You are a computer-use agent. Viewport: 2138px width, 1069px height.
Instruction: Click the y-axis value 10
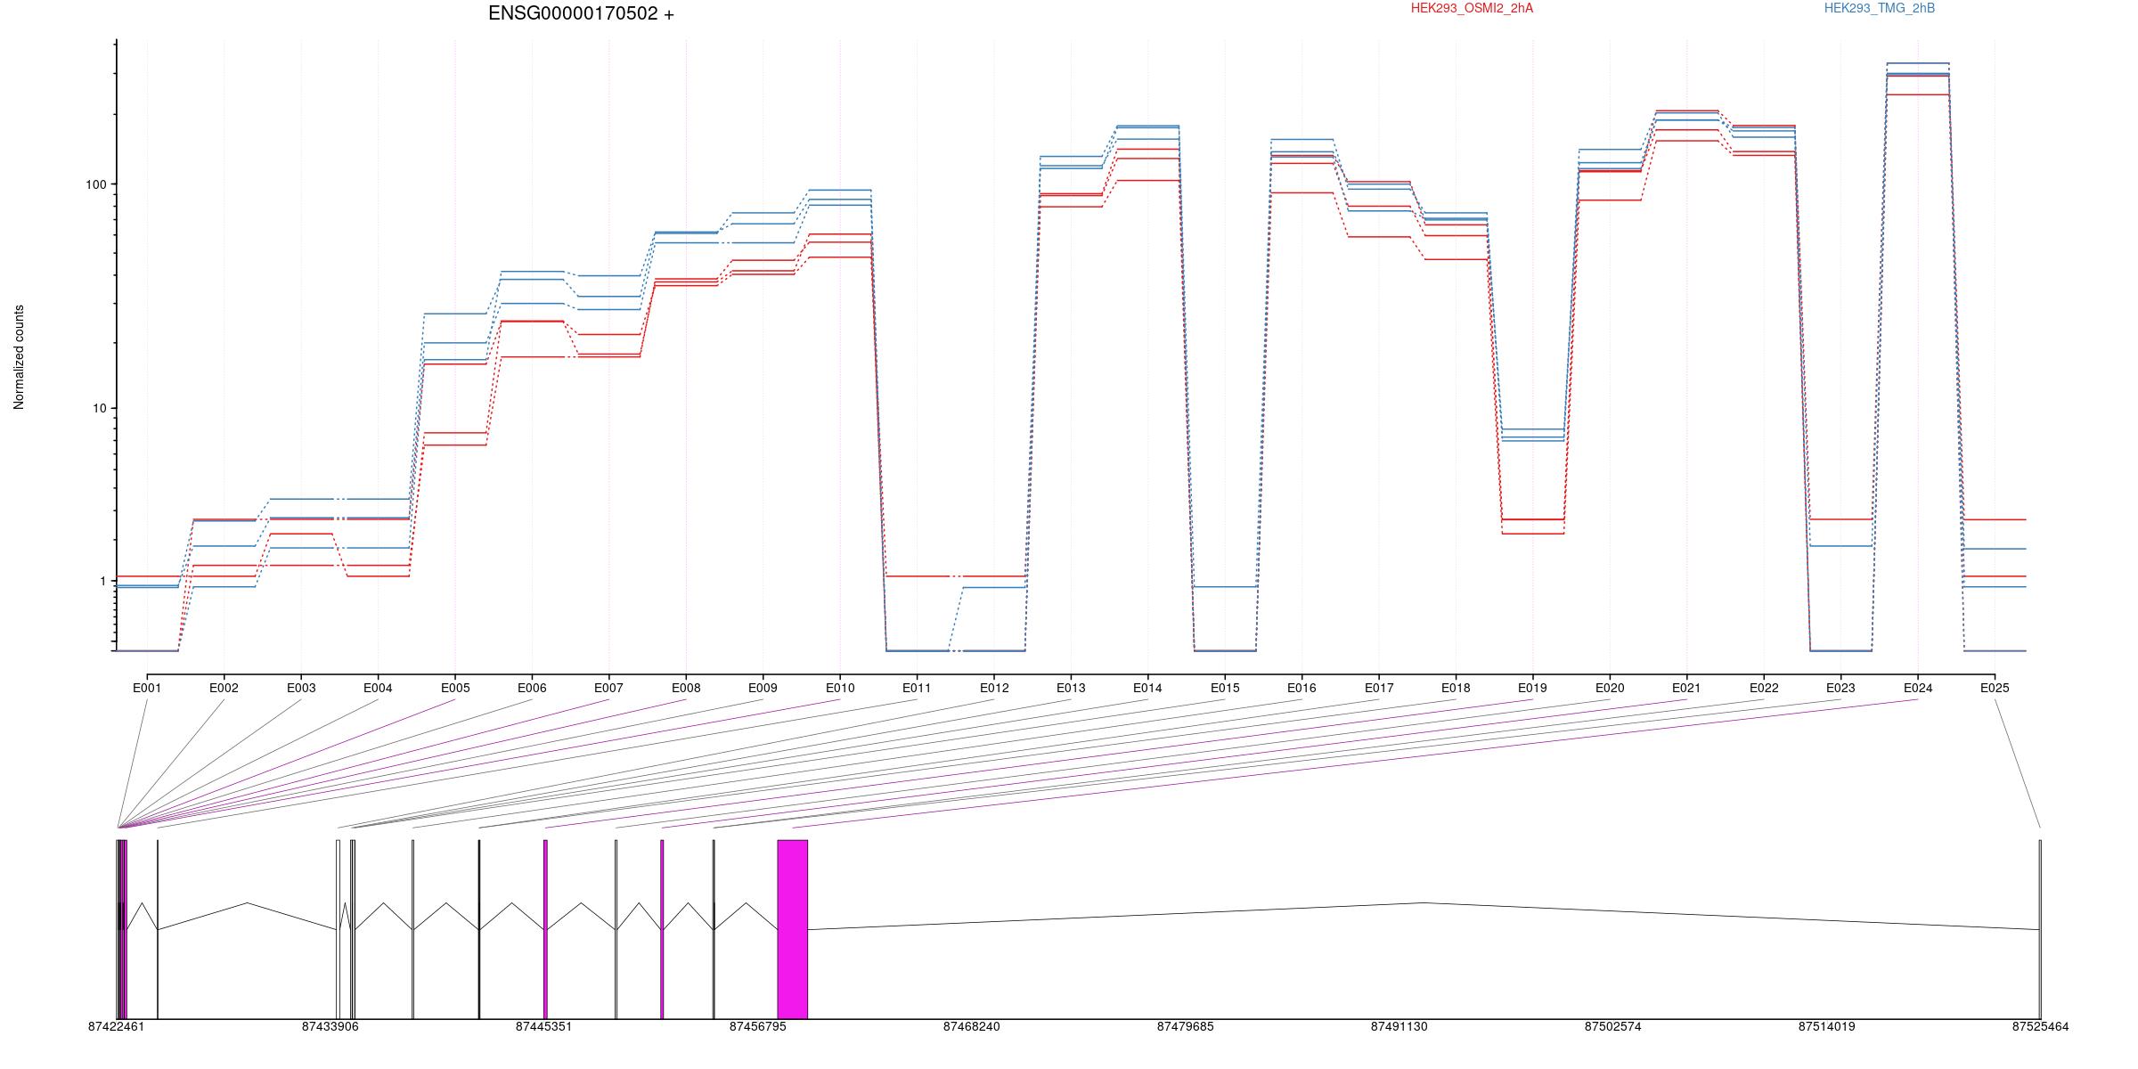pos(99,409)
